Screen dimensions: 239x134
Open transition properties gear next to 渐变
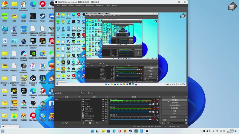(x=186, y=120)
